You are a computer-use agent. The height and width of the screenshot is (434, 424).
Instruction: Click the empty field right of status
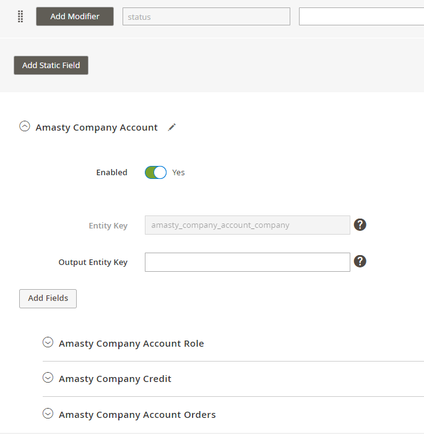(361, 17)
